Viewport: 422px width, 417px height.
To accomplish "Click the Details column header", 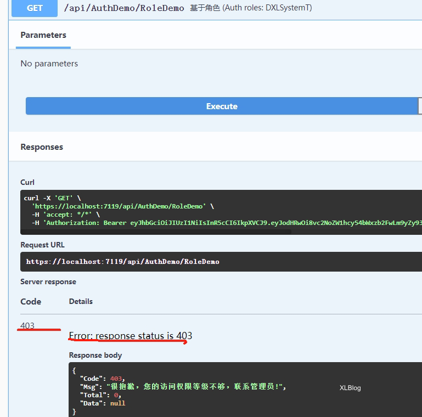I will (x=81, y=302).
